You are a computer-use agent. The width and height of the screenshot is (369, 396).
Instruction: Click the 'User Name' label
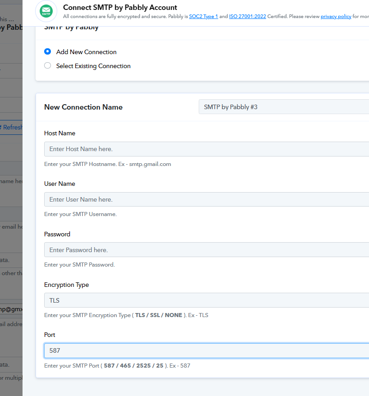pos(59,184)
